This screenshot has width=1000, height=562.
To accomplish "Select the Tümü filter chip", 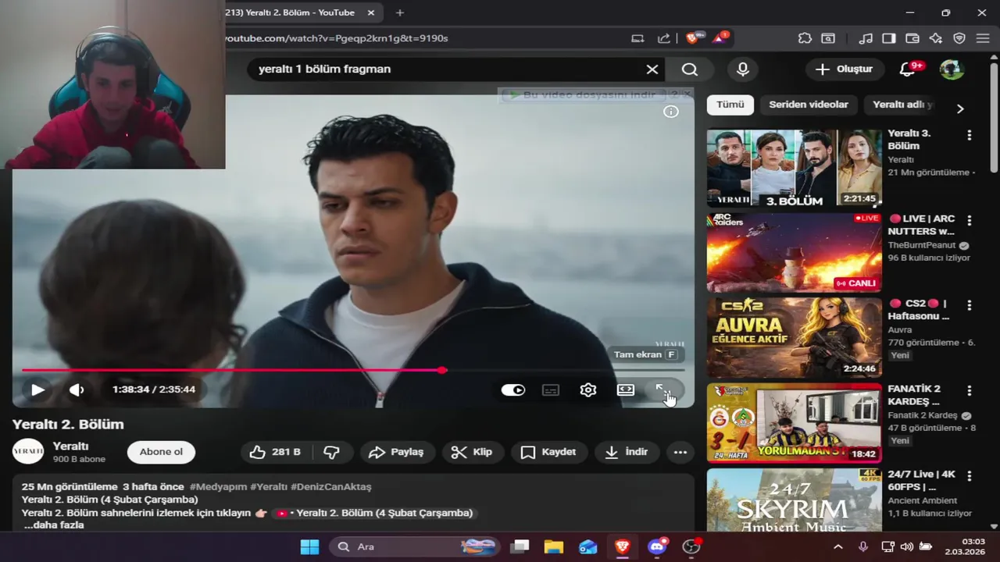I will (730, 105).
